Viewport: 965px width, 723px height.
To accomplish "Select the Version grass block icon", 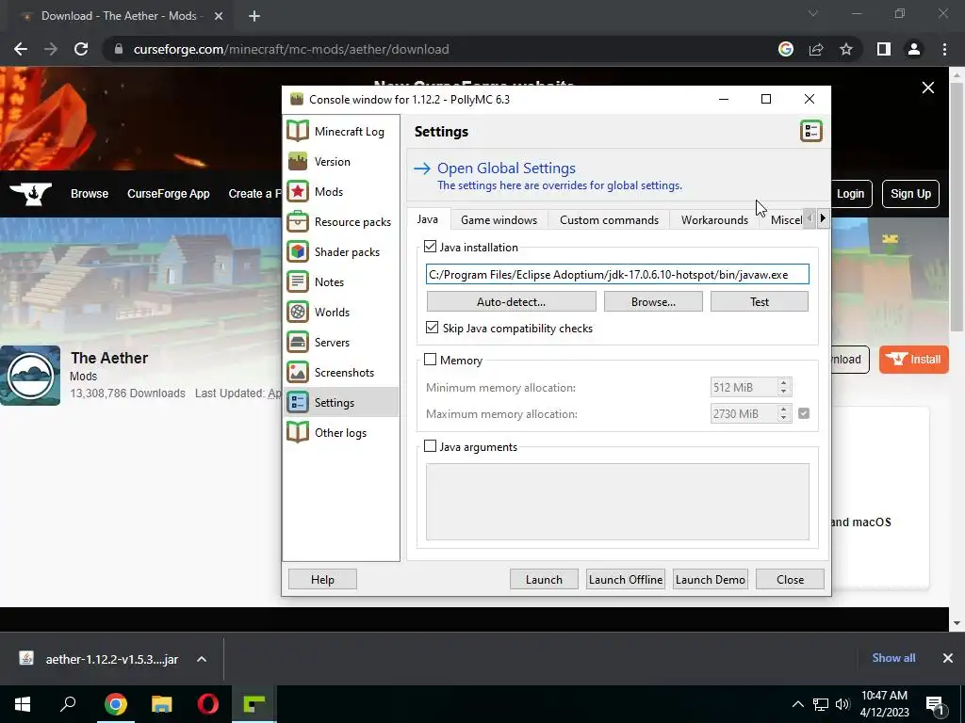I will click(x=298, y=161).
